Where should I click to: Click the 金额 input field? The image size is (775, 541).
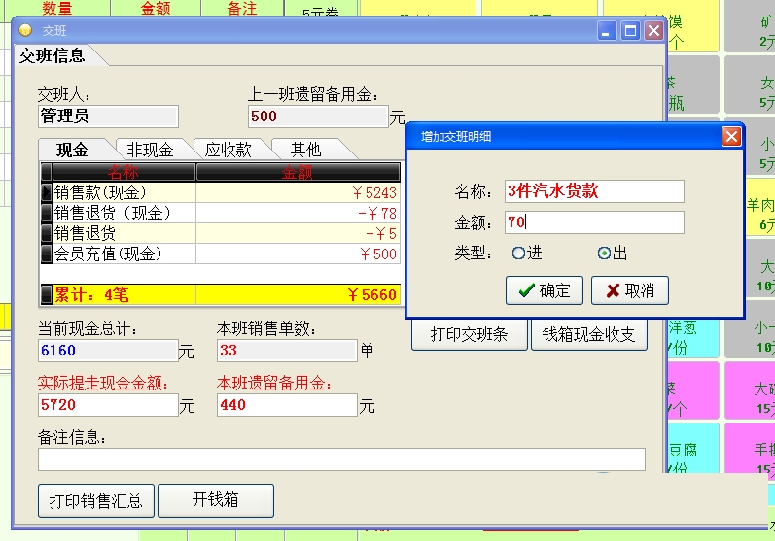click(x=594, y=222)
